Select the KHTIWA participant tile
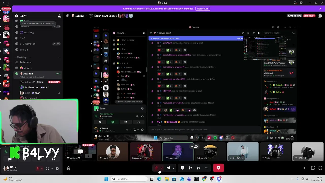This screenshot has width=325, height=183. coord(243,152)
